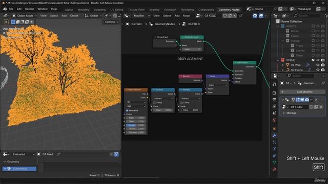The image size is (328, 184).
Task: Open the Evaluated dropdown in spreadsheet
Action: coord(23,154)
